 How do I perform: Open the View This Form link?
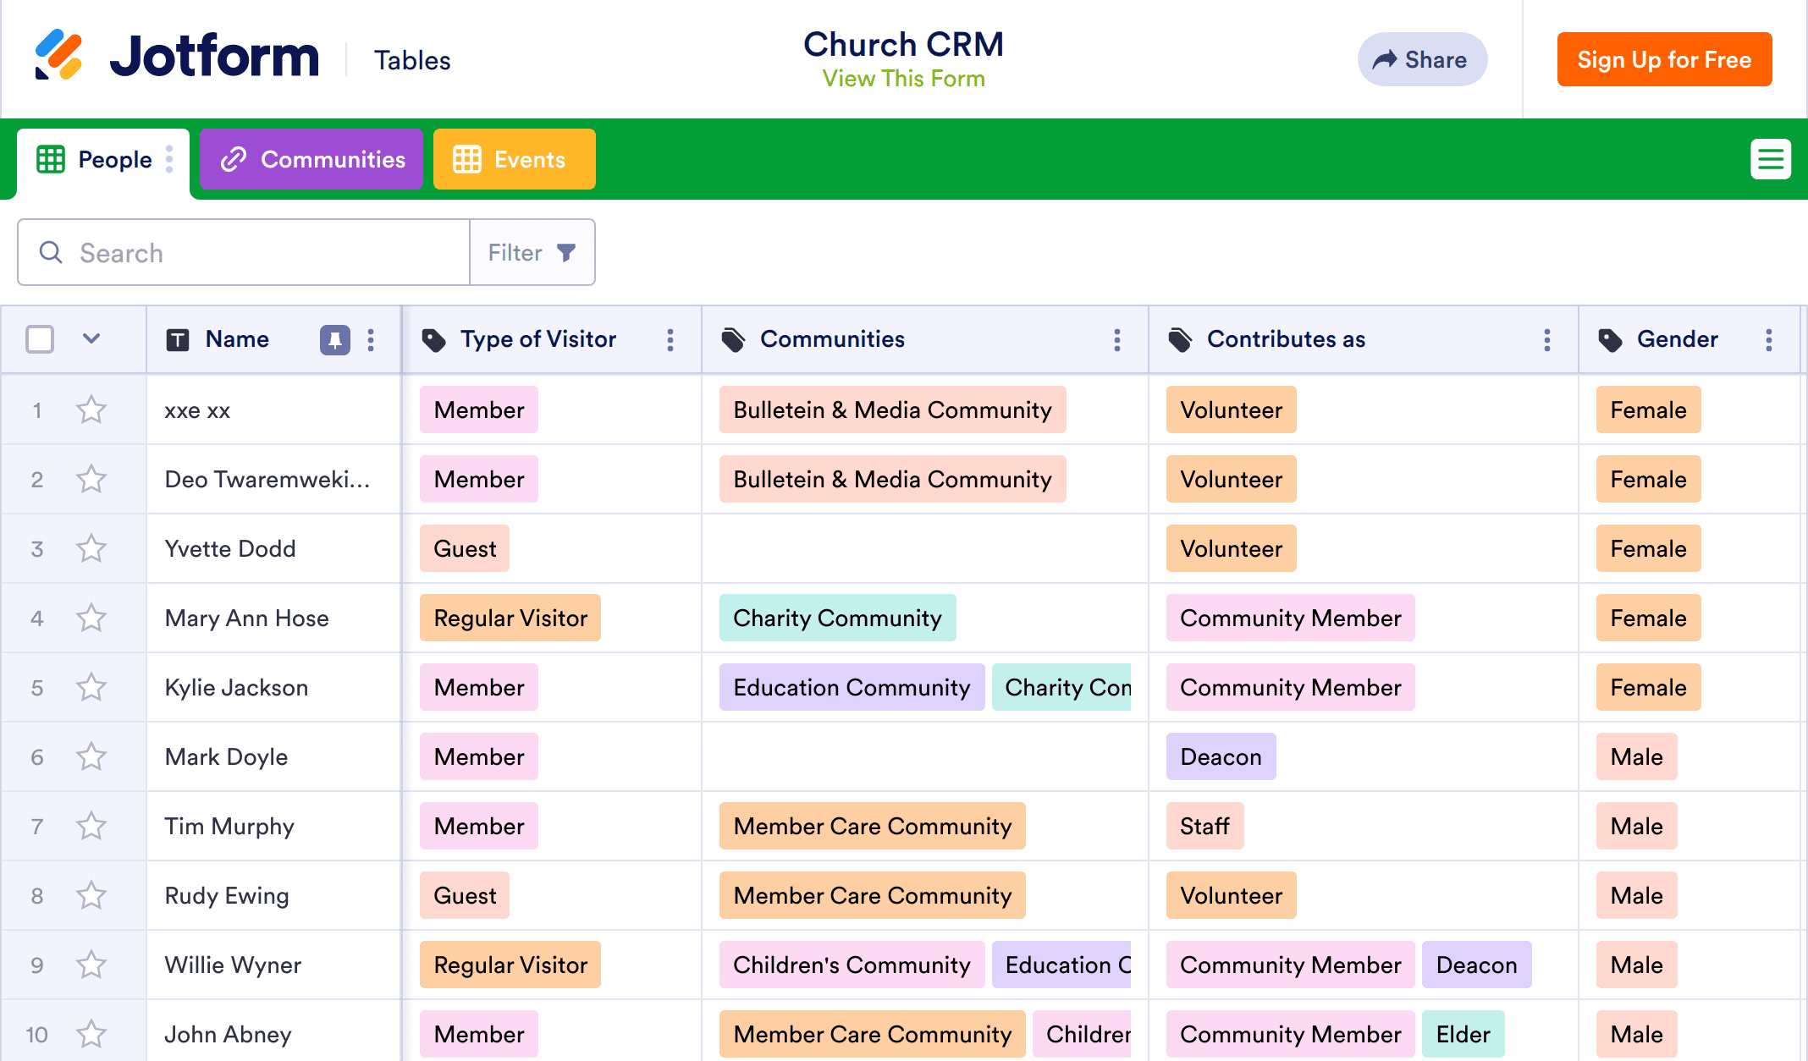coord(903,79)
